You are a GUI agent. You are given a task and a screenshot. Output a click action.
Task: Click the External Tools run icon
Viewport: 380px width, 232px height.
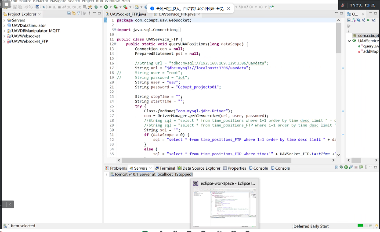pos(125,7)
